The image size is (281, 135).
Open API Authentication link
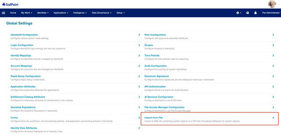[x=155, y=87]
